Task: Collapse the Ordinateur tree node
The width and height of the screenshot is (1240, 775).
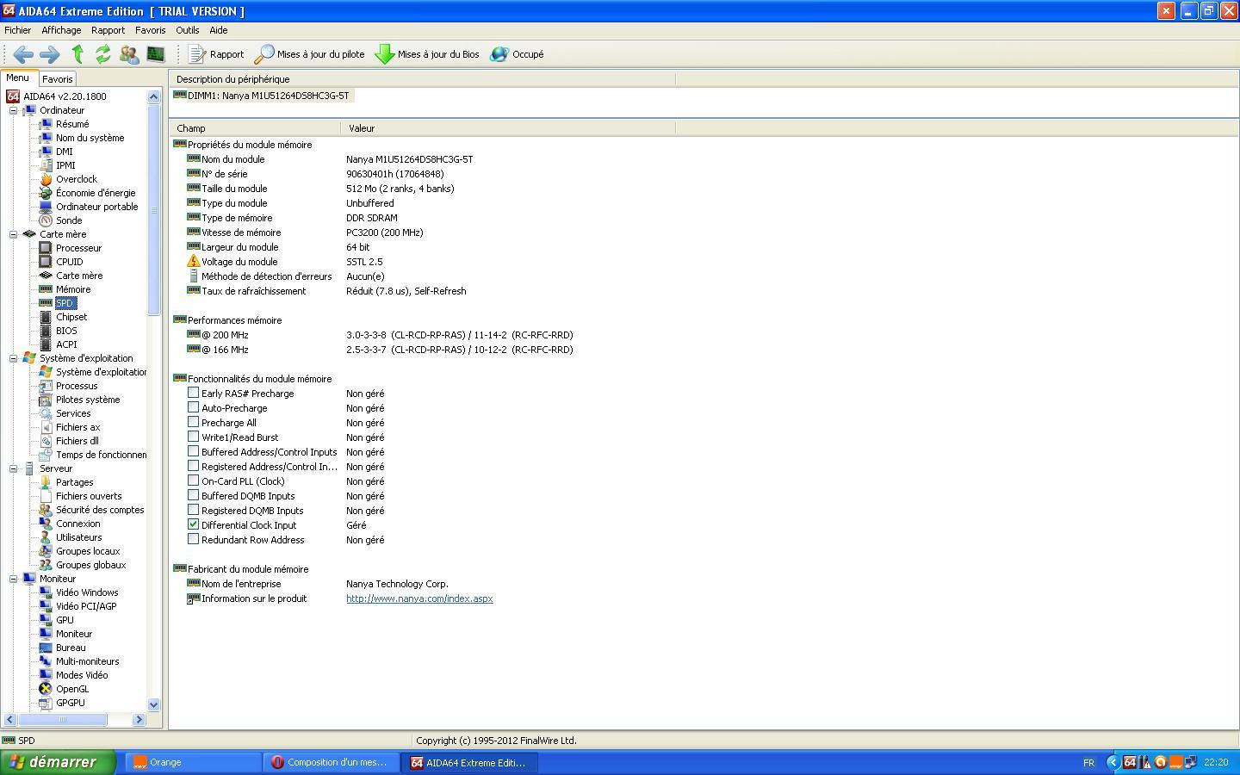Action: pos(14,110)
